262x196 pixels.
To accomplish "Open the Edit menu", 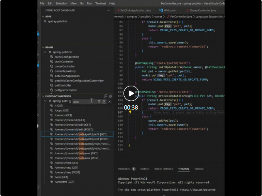I will (50, 3).
